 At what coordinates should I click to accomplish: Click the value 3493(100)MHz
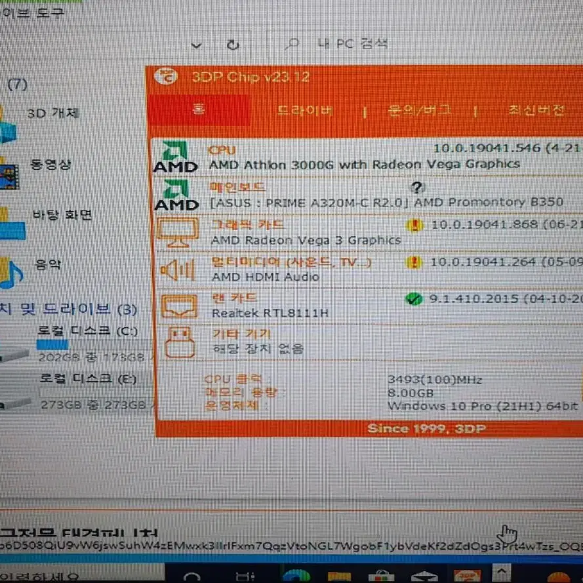pyautogui.click(x=435, y=380)
